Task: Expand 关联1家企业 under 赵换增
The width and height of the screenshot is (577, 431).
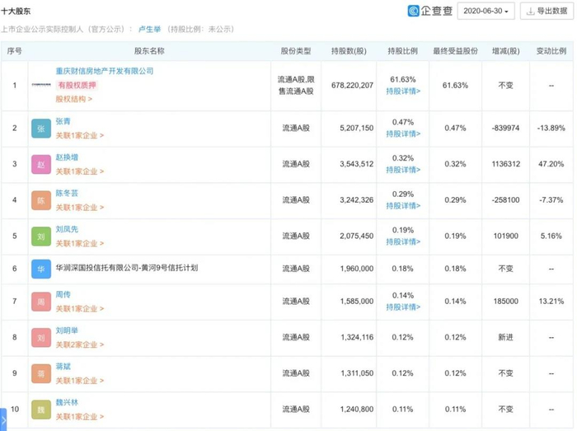Action: [x=79, y=171]
